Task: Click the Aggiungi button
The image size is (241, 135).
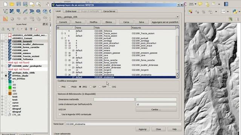Action: point(142,129)
